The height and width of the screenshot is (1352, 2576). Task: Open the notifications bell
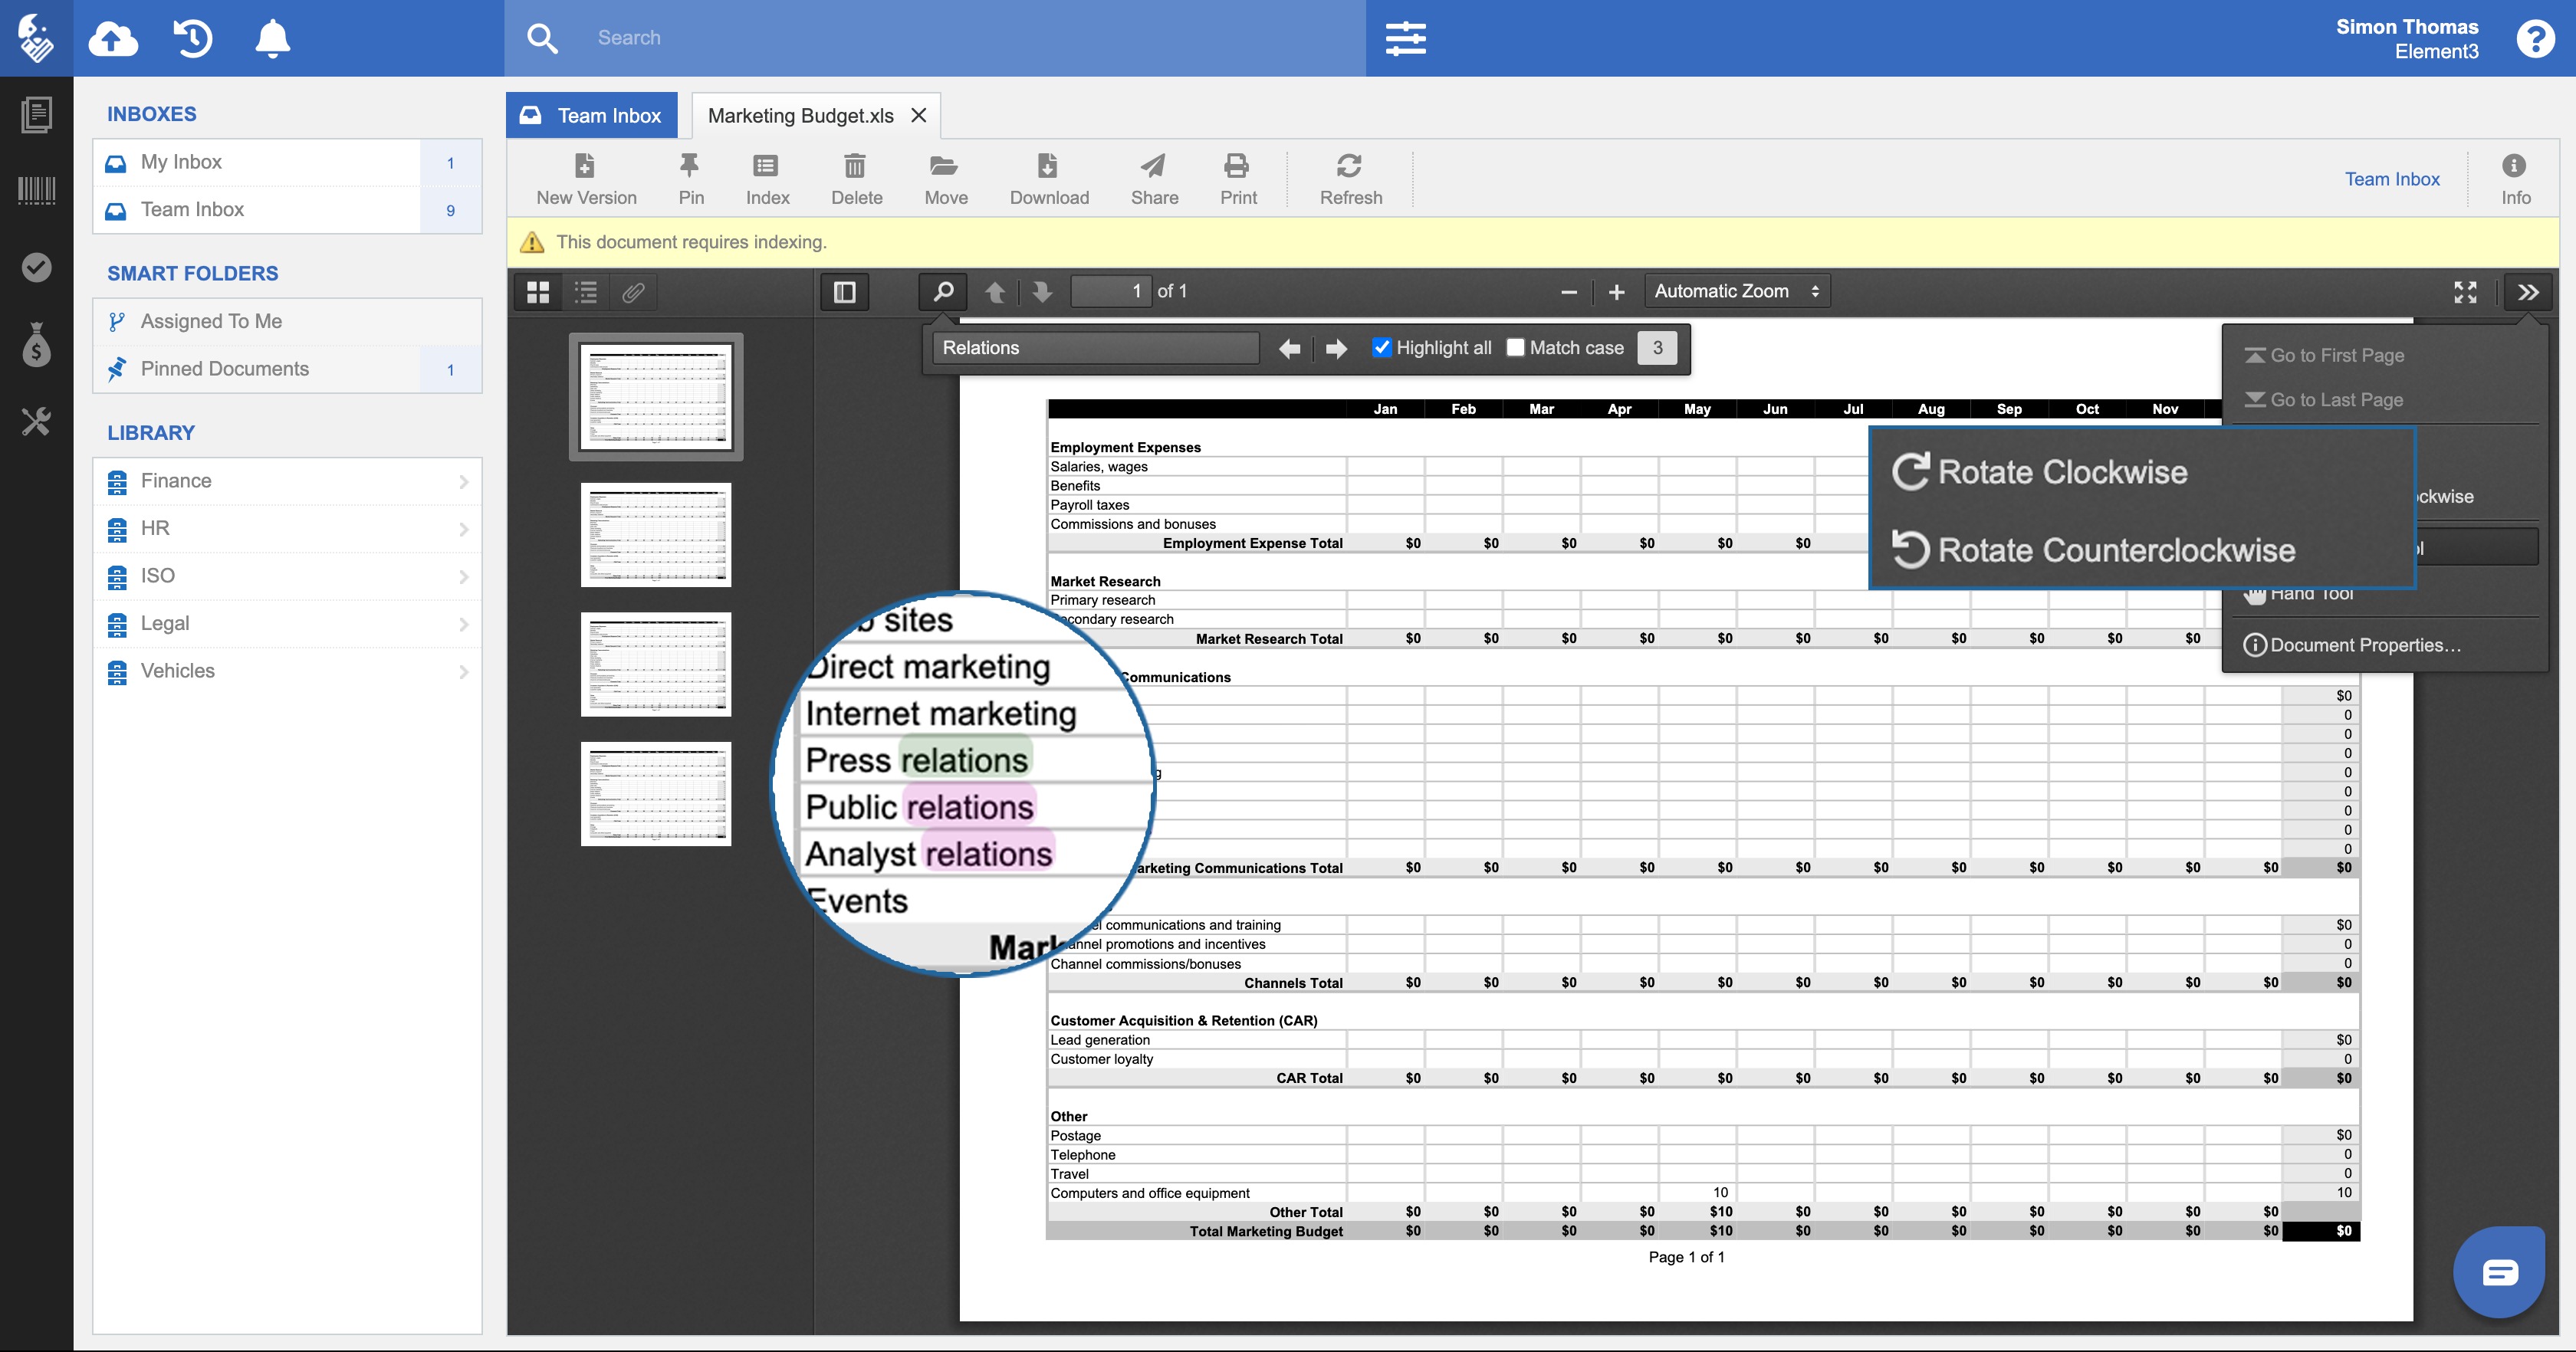272,39
